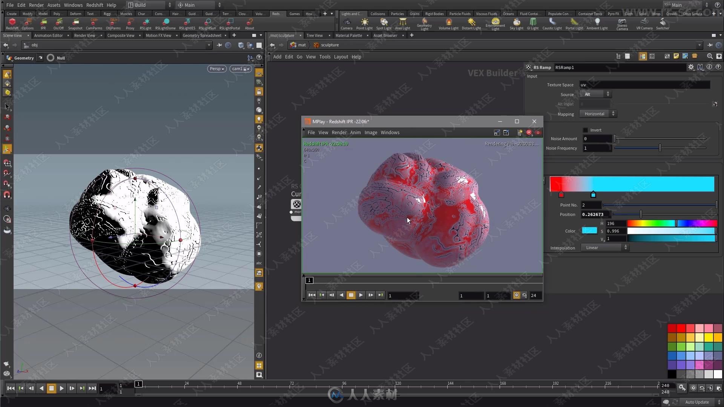Image resolution: width=724 pixels, height=407 pixels.
Task: Open the cam1 camera dropdown
Action: [240, 69]
